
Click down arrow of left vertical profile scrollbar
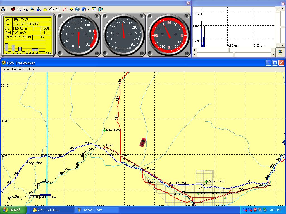pyautogui.click(x=278, y=45)
